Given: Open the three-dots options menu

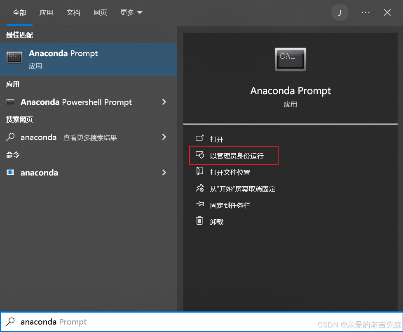Looking at the screenshot, I should 366,12.
